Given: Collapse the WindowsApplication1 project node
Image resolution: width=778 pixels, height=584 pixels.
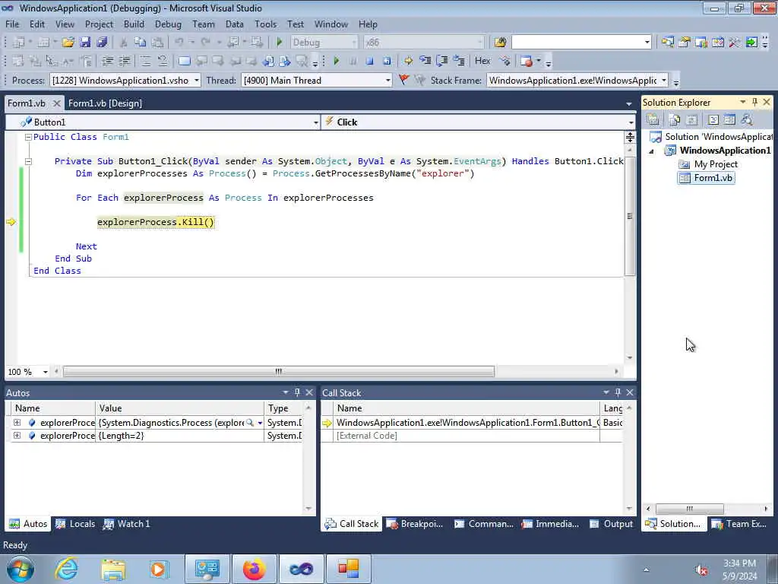Looking at the screenshot, I should pos(651,151).
